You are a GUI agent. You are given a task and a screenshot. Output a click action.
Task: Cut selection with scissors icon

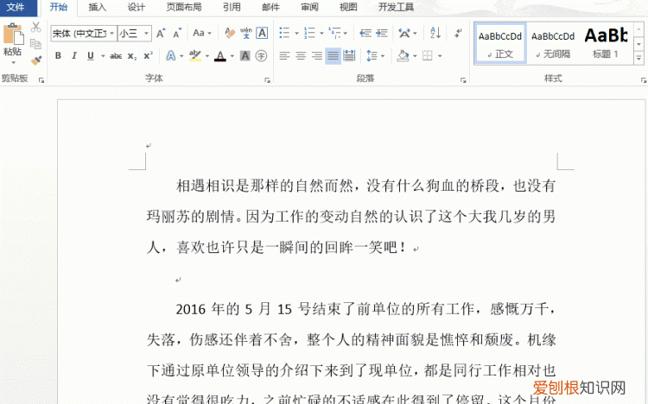[36, 28]
